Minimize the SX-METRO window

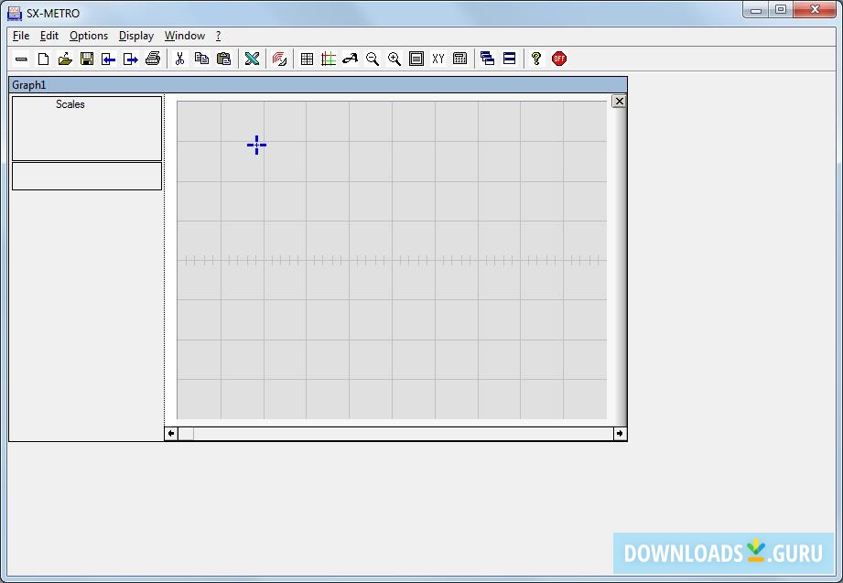(756, 10)
